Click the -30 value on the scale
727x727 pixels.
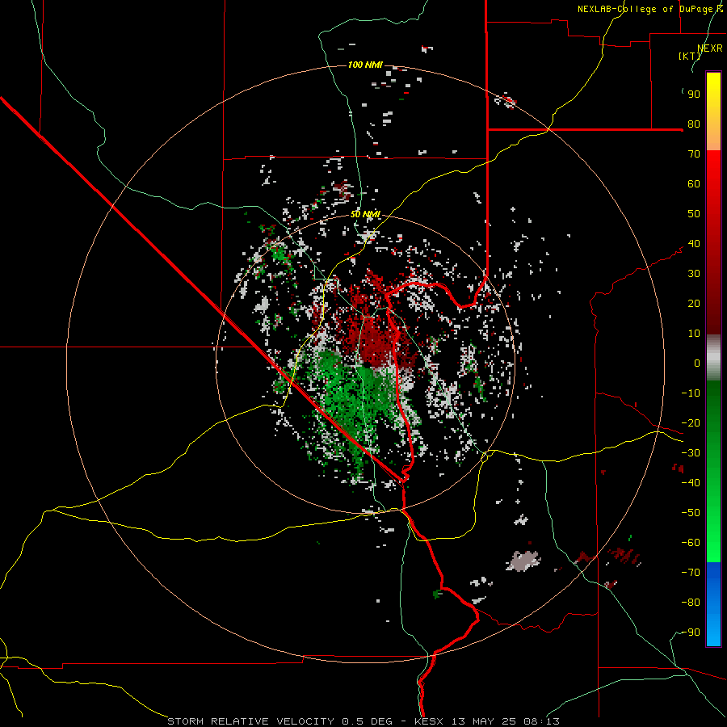pos(691,453)
